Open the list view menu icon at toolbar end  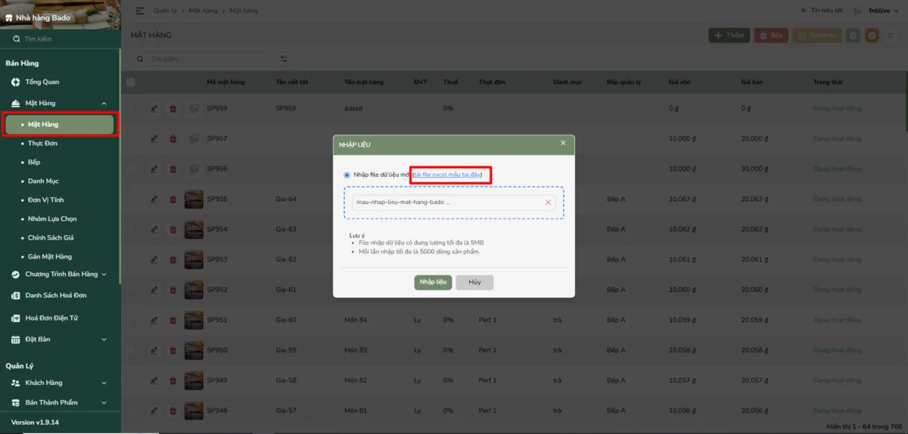tap(891, 36)
